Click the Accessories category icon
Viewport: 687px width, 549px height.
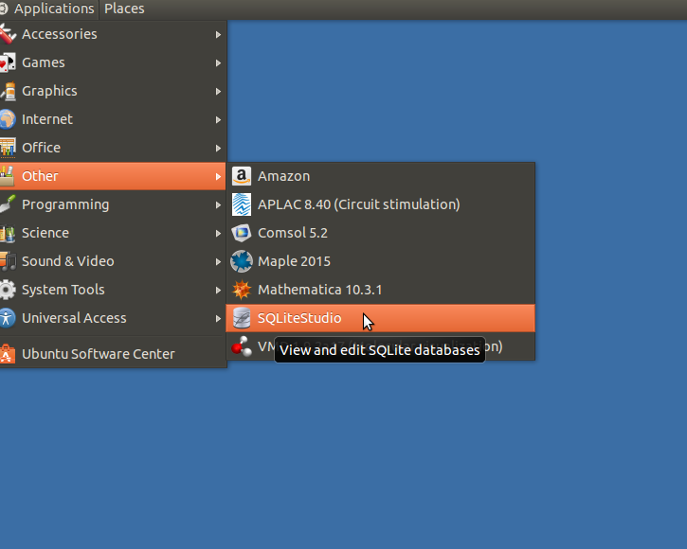click(x=8, y=34)
